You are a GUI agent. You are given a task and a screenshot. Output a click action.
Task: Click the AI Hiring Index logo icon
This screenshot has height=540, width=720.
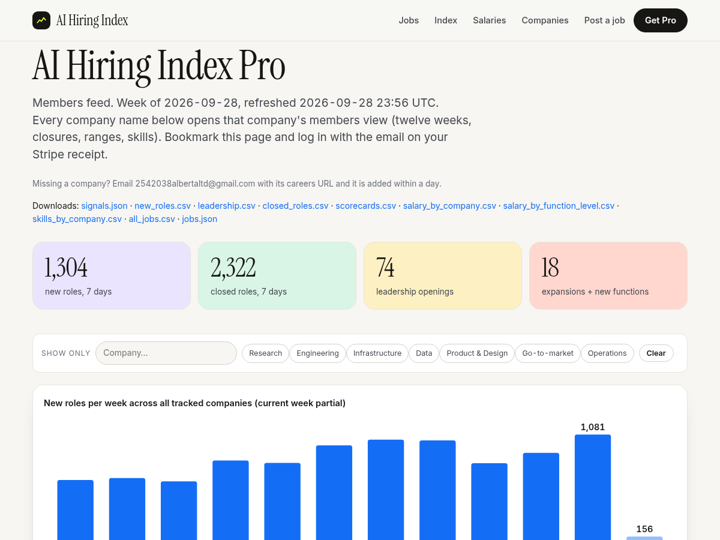pyautogui.click(x=41, y=20)
